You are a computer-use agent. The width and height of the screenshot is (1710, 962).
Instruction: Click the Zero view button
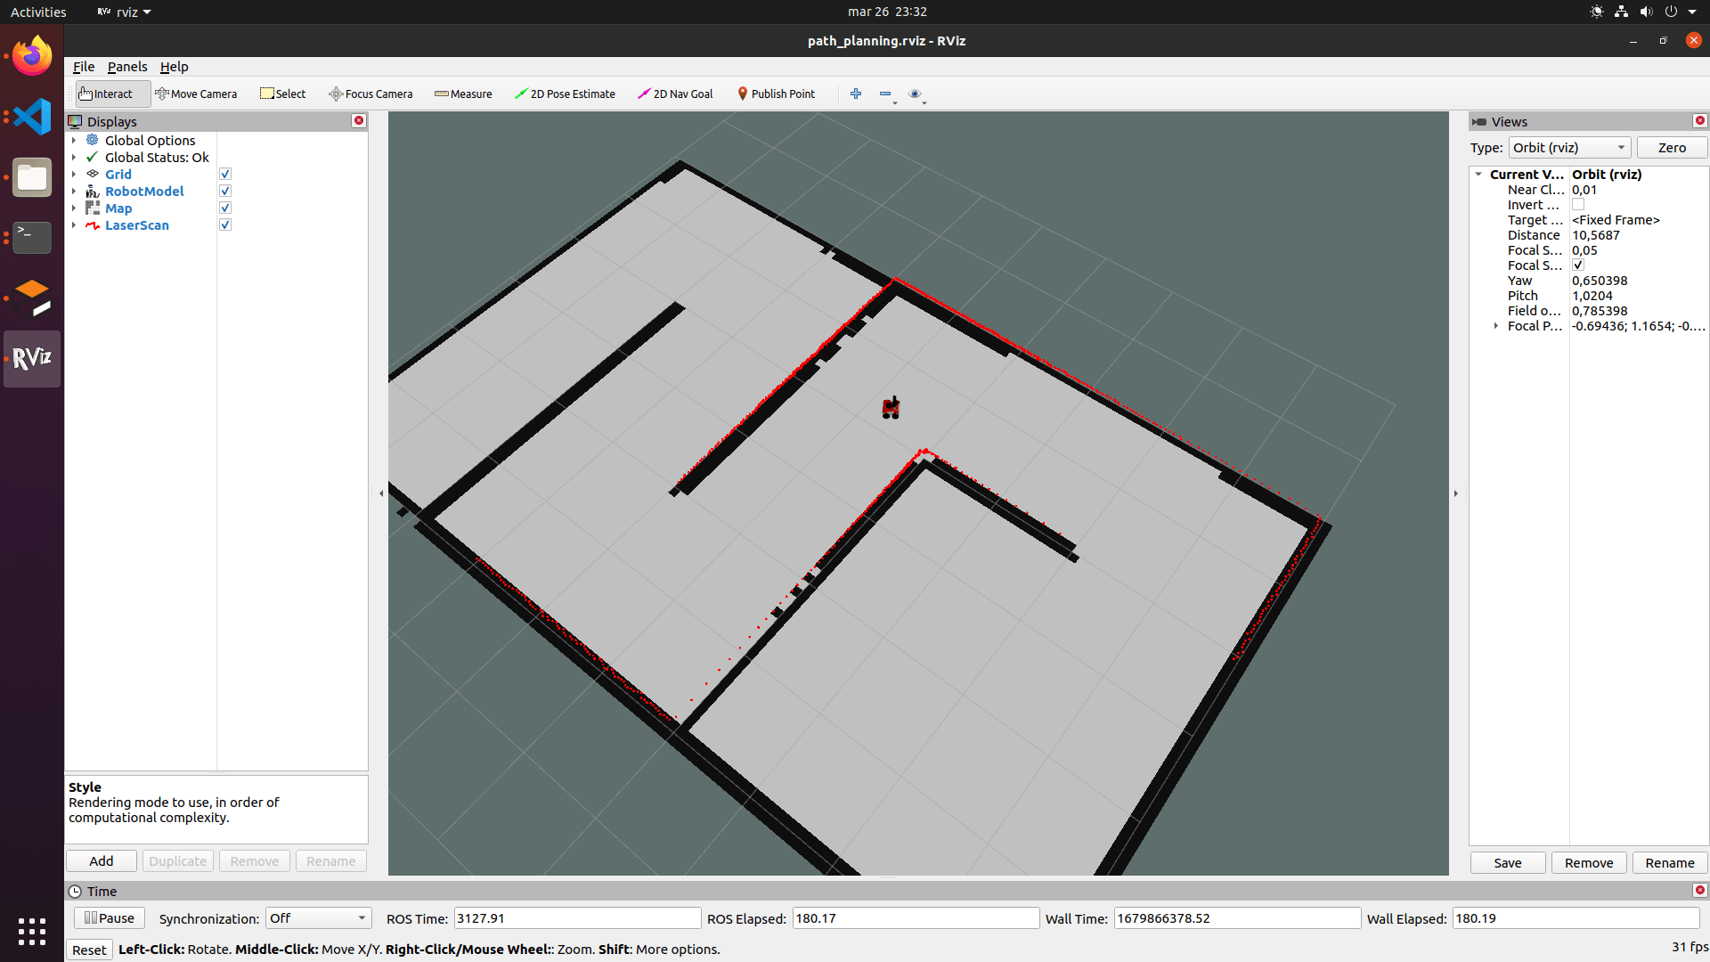pyautogui.click(x=1672, y=148)
